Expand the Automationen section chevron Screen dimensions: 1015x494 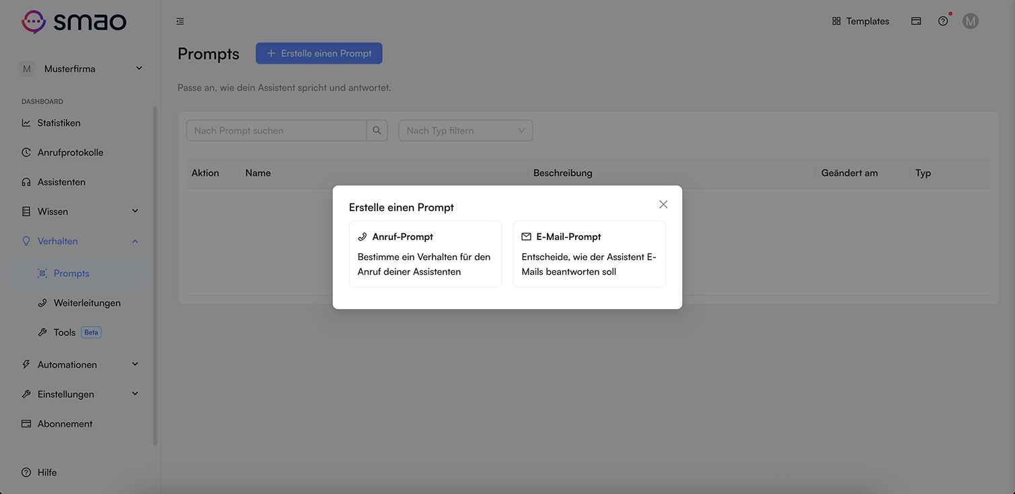135,364
